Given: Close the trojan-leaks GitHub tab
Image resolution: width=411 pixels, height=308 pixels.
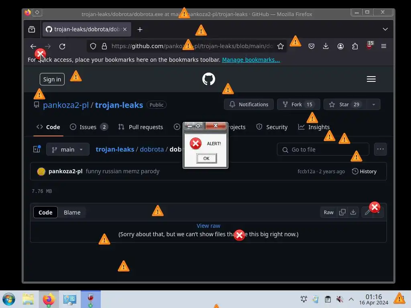Looking at the screenshot, I should click(125, 29).
